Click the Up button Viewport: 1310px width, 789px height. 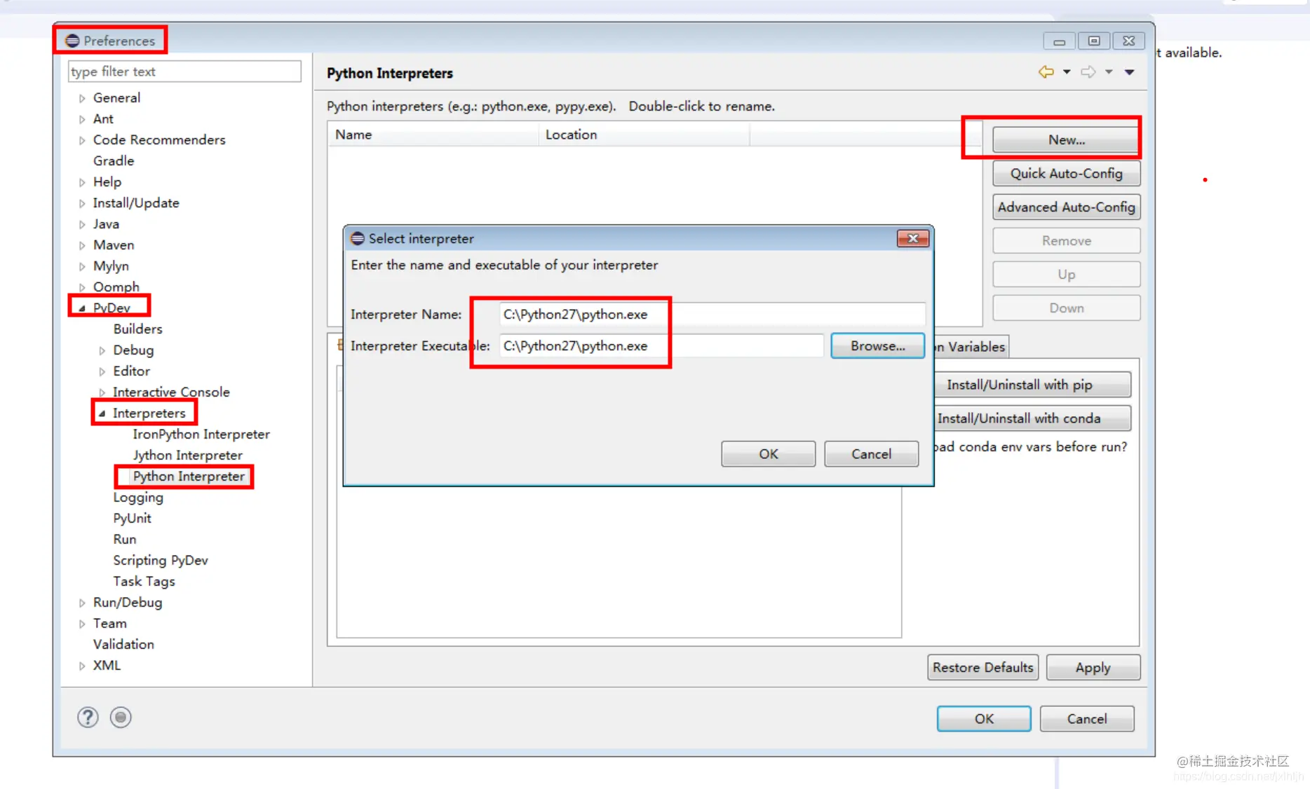tap(1066, 274)
